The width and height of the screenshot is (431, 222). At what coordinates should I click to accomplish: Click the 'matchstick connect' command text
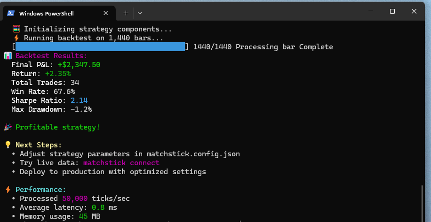click(x=121, y=163)
